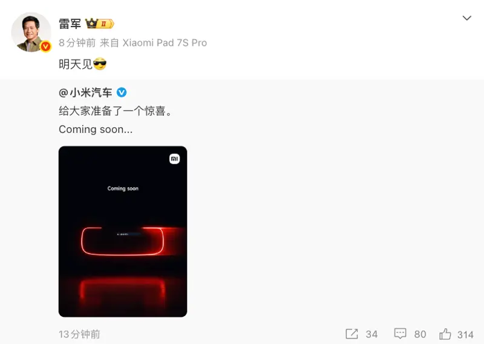Open the comments speech bubble icon
The image size is (484, 344).
pos(400,334)
